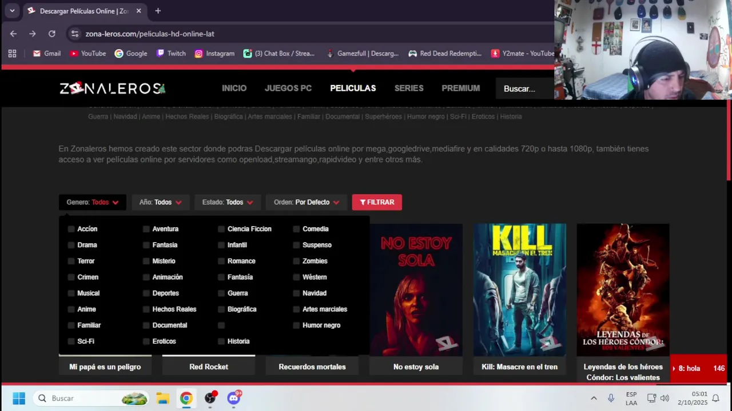The height and width of the screenshot is (411, 732).
Task: Open the Chrome apps grid icon
Action: pos(12,53)
